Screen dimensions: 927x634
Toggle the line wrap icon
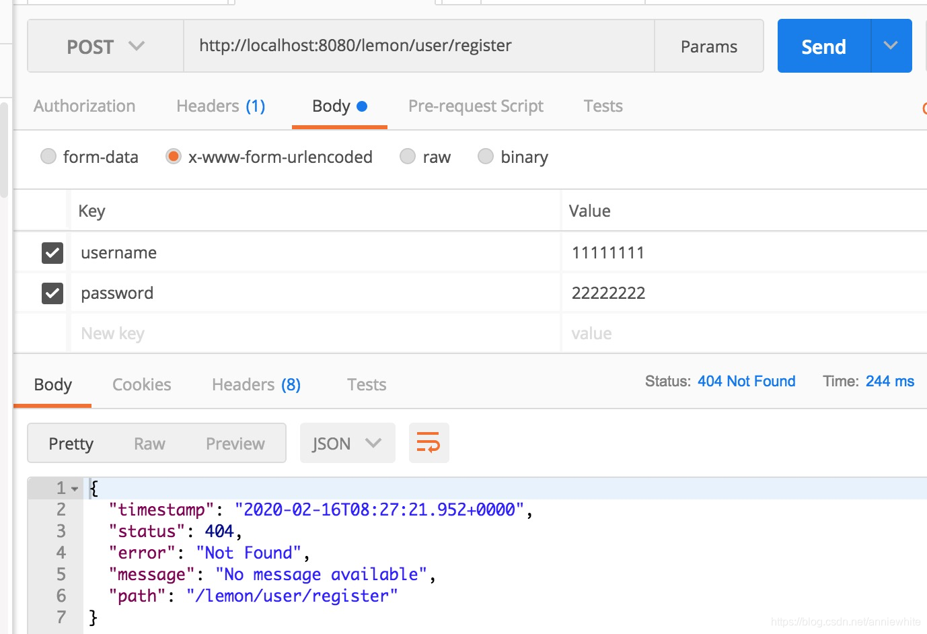[429, 443]
